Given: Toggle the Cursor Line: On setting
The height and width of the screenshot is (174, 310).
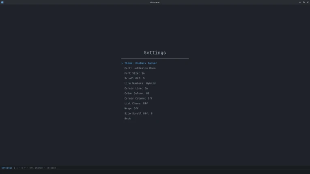Looking at the screenshot, I should tap(136, 88).
